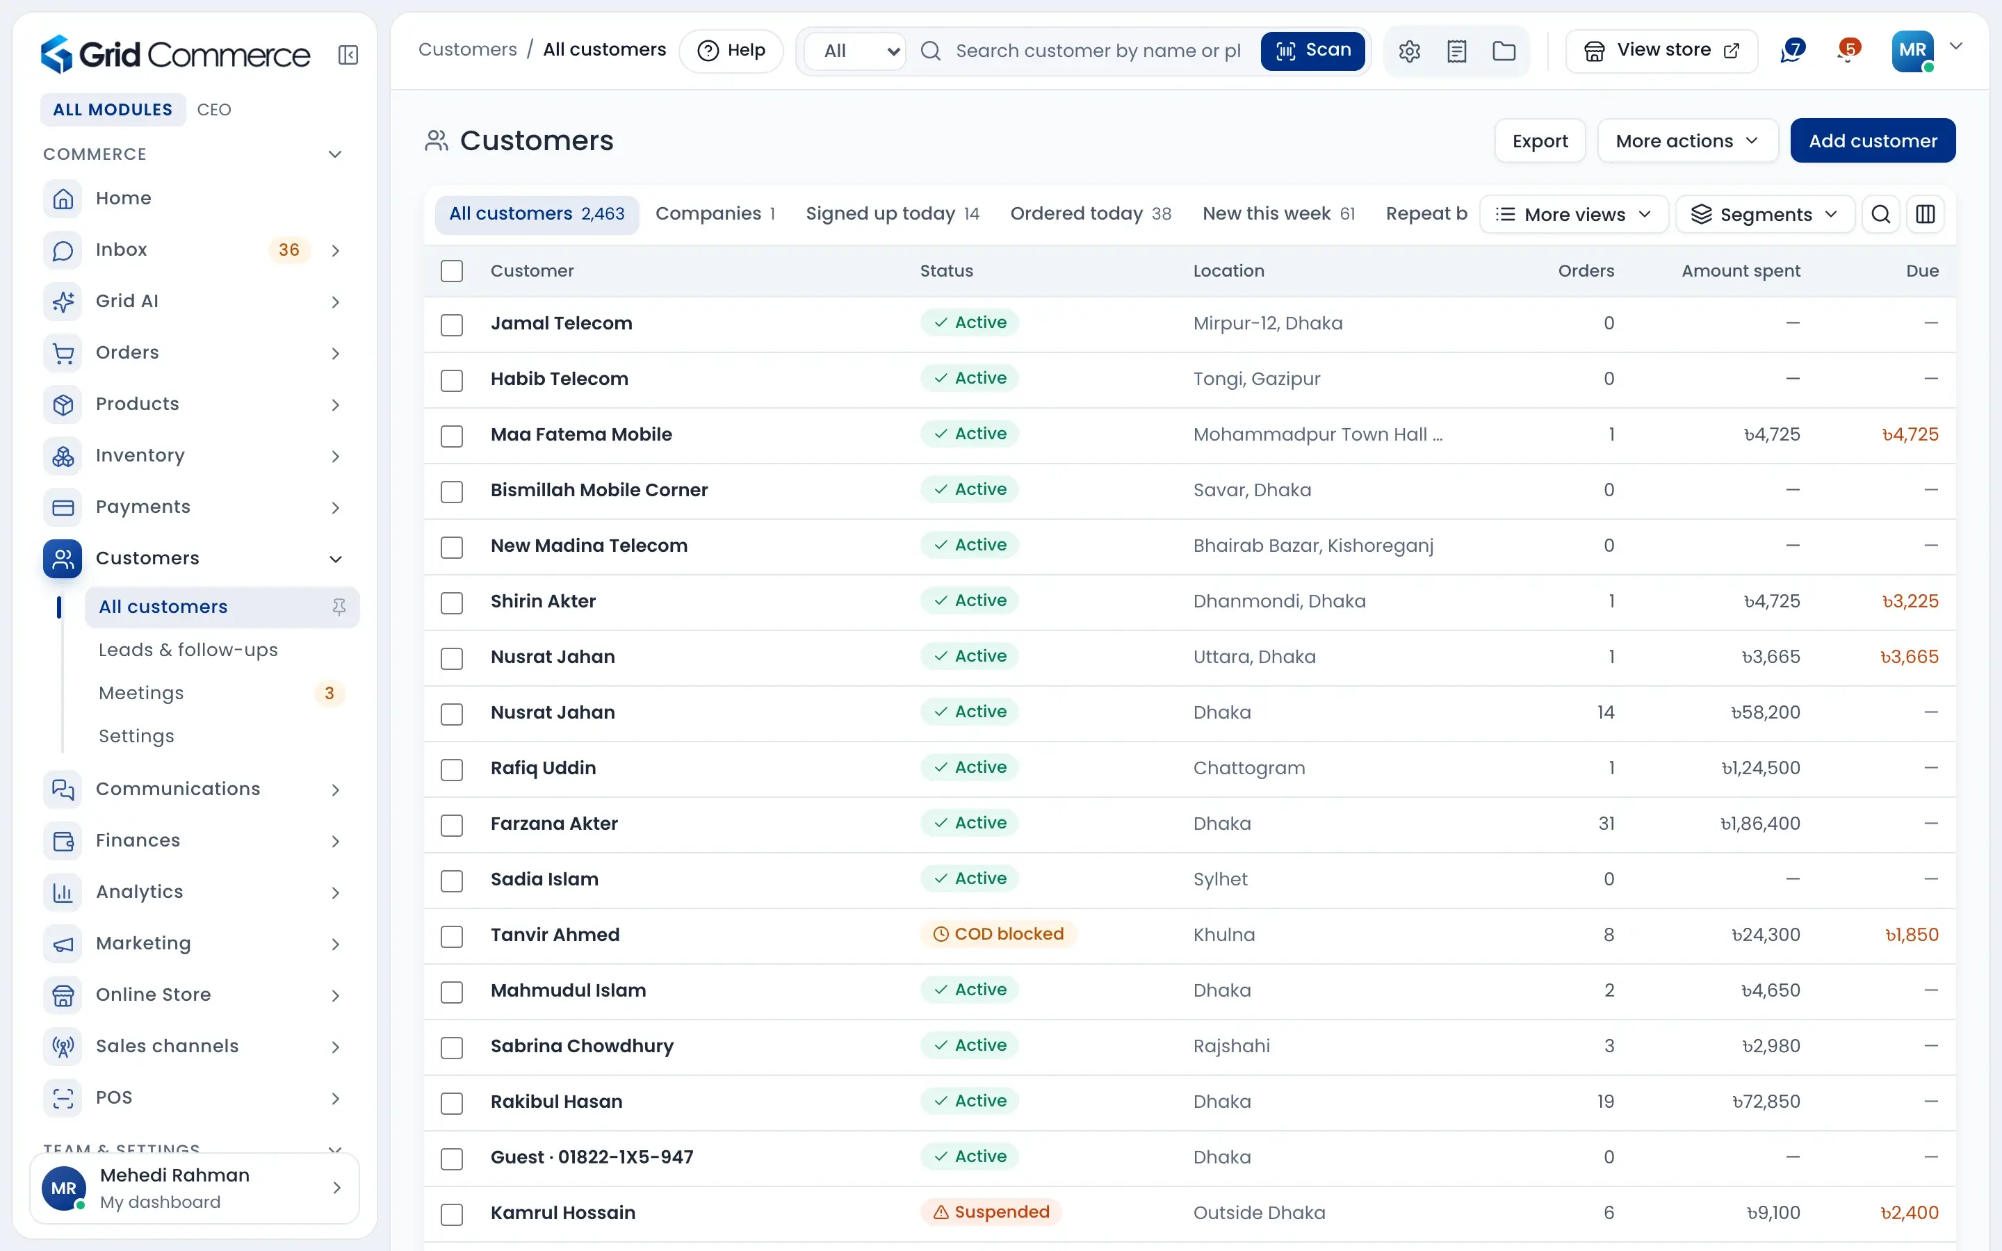This screenshot has width=2002, height=1251.
Task: Open the settings gear in top toolbar
Action: coord(1409,51)
